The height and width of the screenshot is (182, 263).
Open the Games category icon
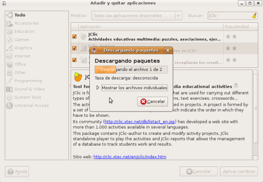(9, 40)
